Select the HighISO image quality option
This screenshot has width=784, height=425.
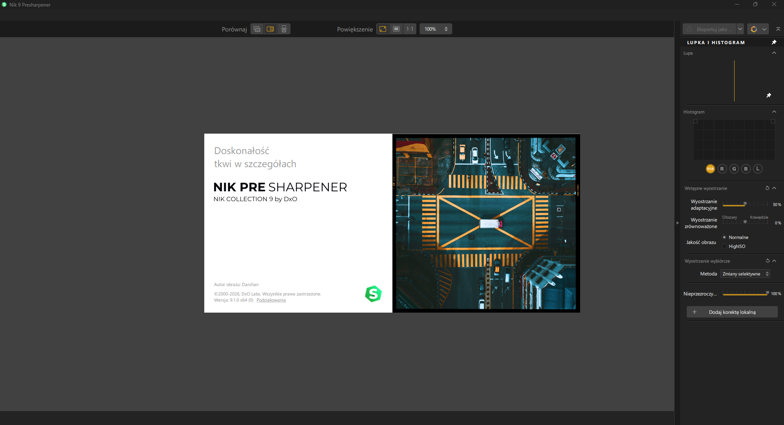[734, 246]
